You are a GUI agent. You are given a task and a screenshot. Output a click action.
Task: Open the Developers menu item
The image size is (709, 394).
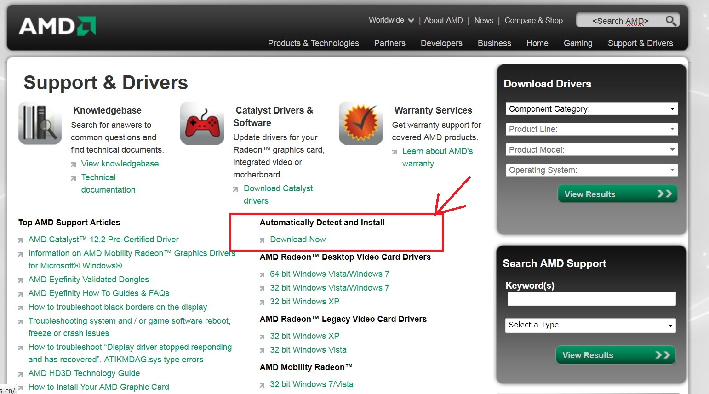(x=441, y=43)
